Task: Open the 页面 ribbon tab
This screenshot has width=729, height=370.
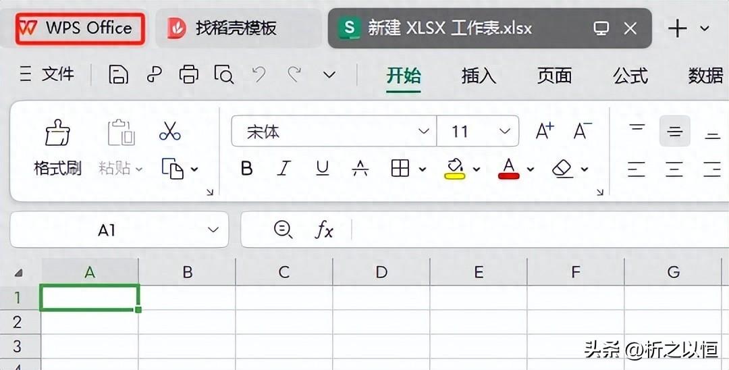Action: click(554, 76)
